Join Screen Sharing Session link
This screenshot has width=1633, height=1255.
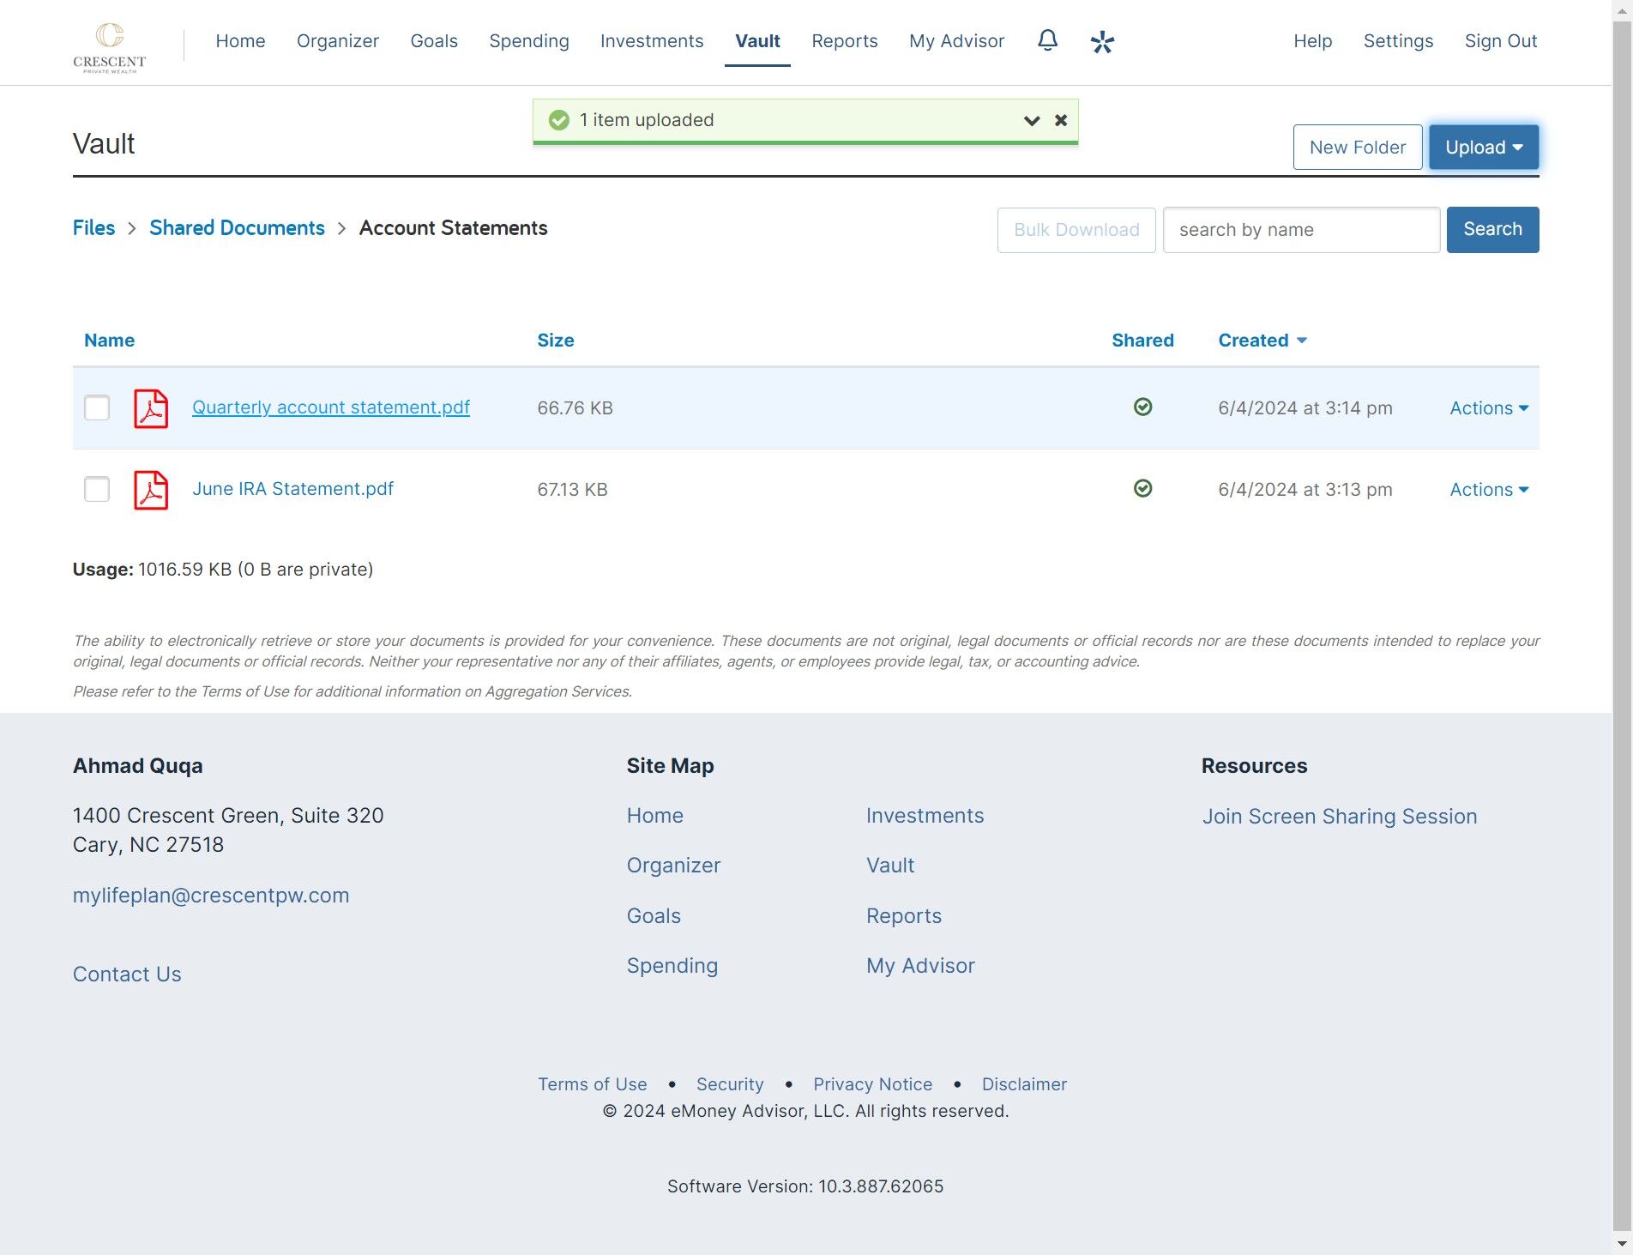click(1340, 817)
